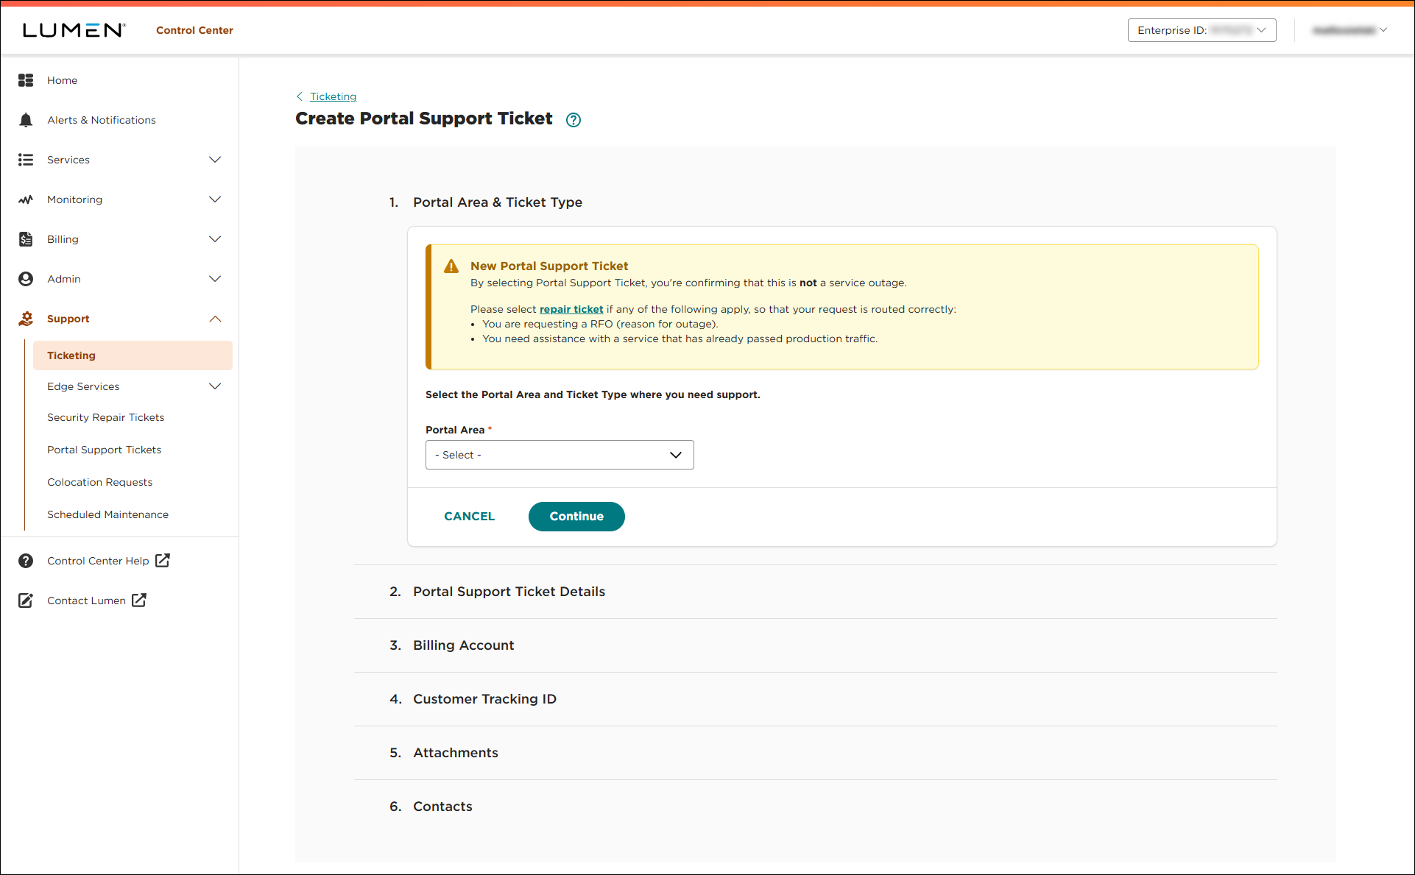Screen dimensions: 1415x875
Task: Click the Support headset icon
Action: [26, 319]
